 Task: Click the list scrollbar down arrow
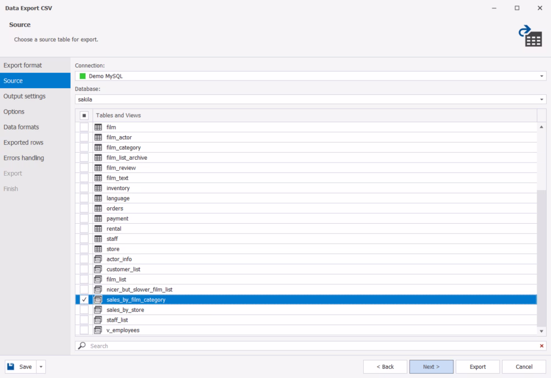542,331
